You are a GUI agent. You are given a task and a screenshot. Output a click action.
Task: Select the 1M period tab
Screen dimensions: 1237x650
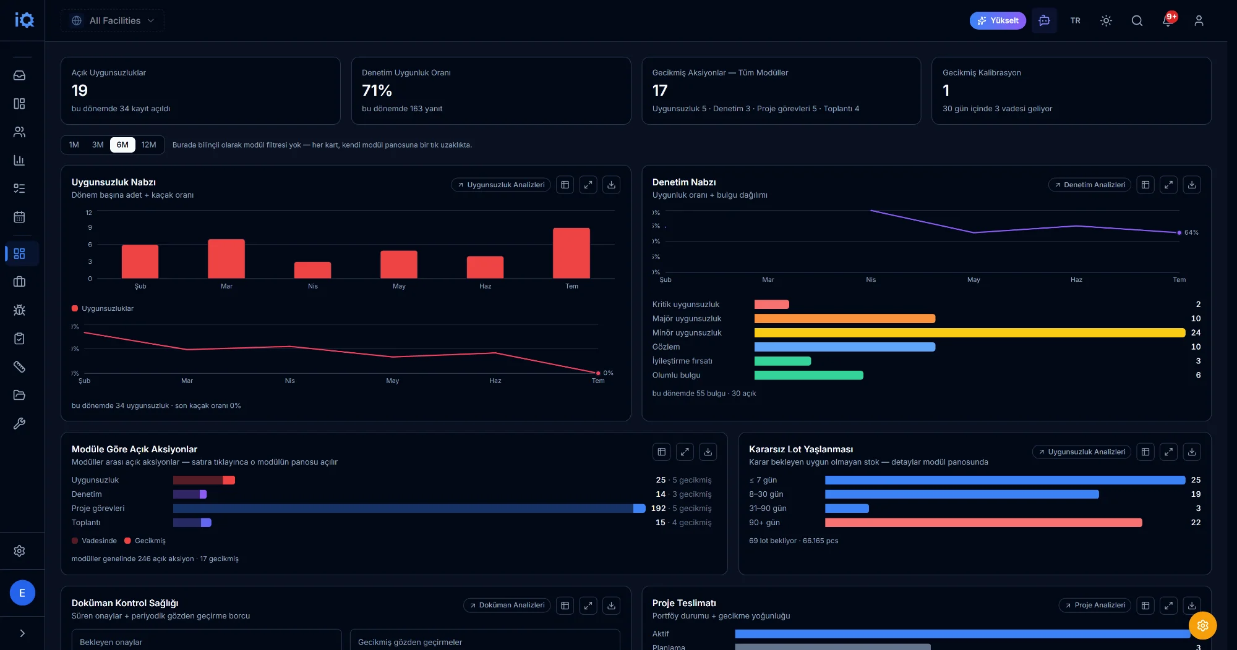[74, 145]
